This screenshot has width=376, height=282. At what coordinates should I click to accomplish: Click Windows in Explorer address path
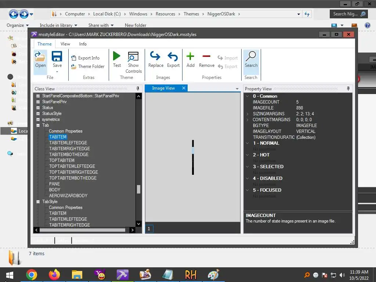click(x=138, y=14)
